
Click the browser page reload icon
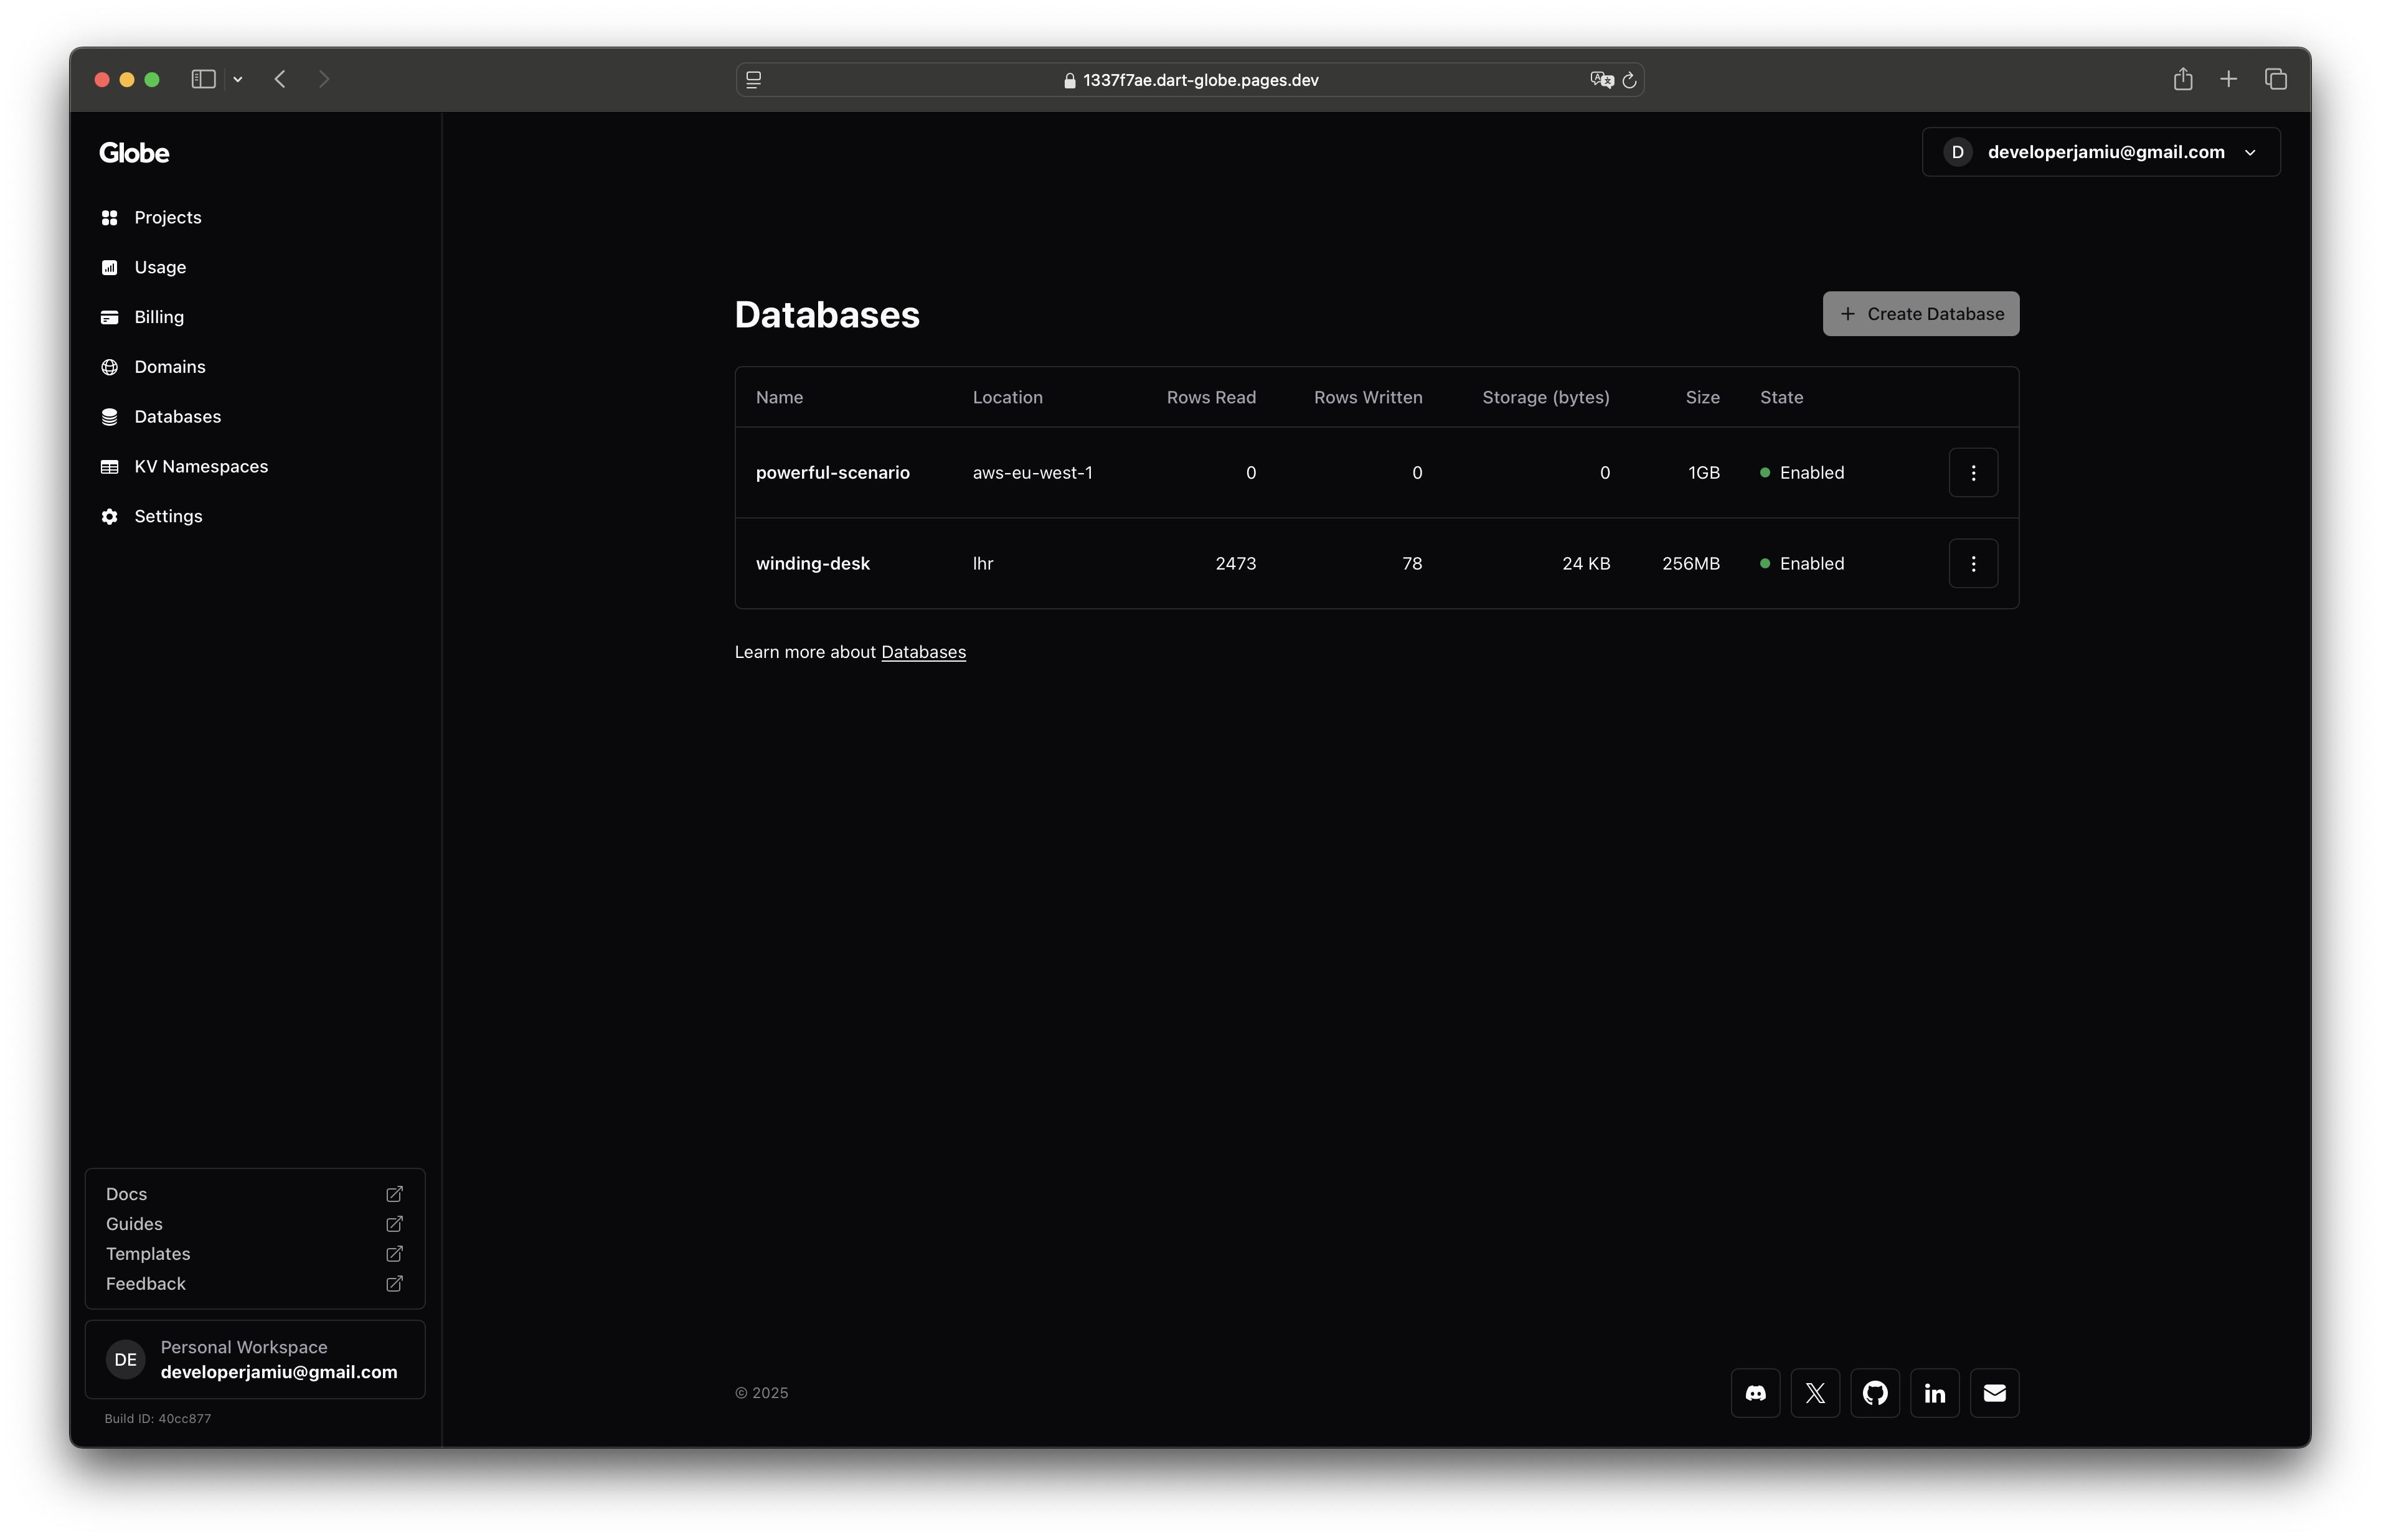pyautogui.click(x=1629, y=80)
